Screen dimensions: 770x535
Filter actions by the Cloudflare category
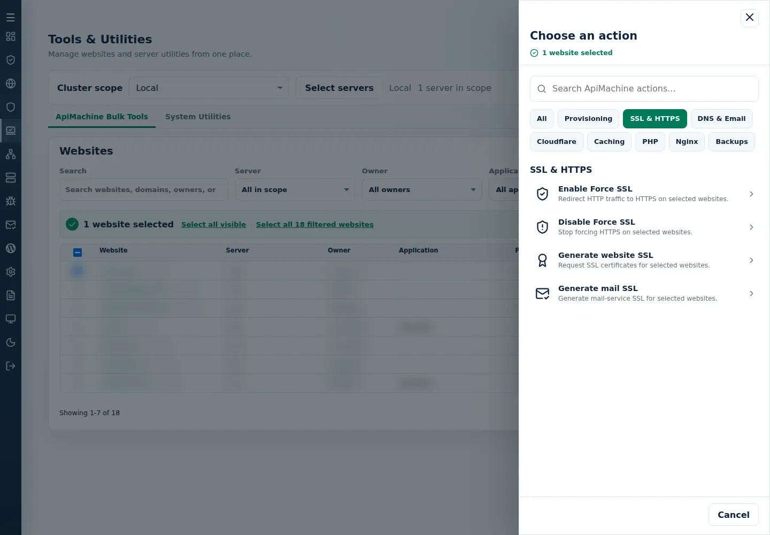point(557,142)
